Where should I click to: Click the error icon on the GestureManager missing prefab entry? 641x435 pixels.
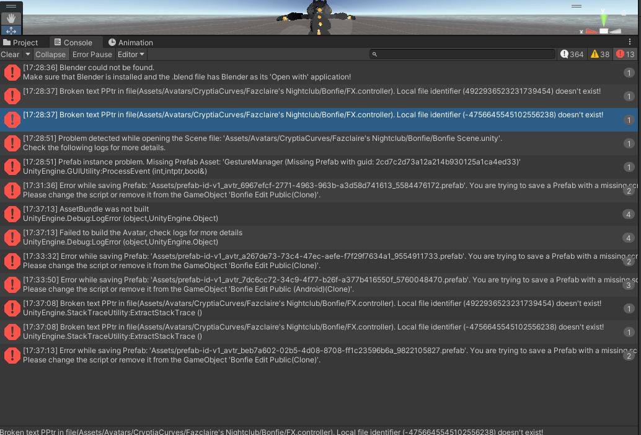[x=12, y=166]
